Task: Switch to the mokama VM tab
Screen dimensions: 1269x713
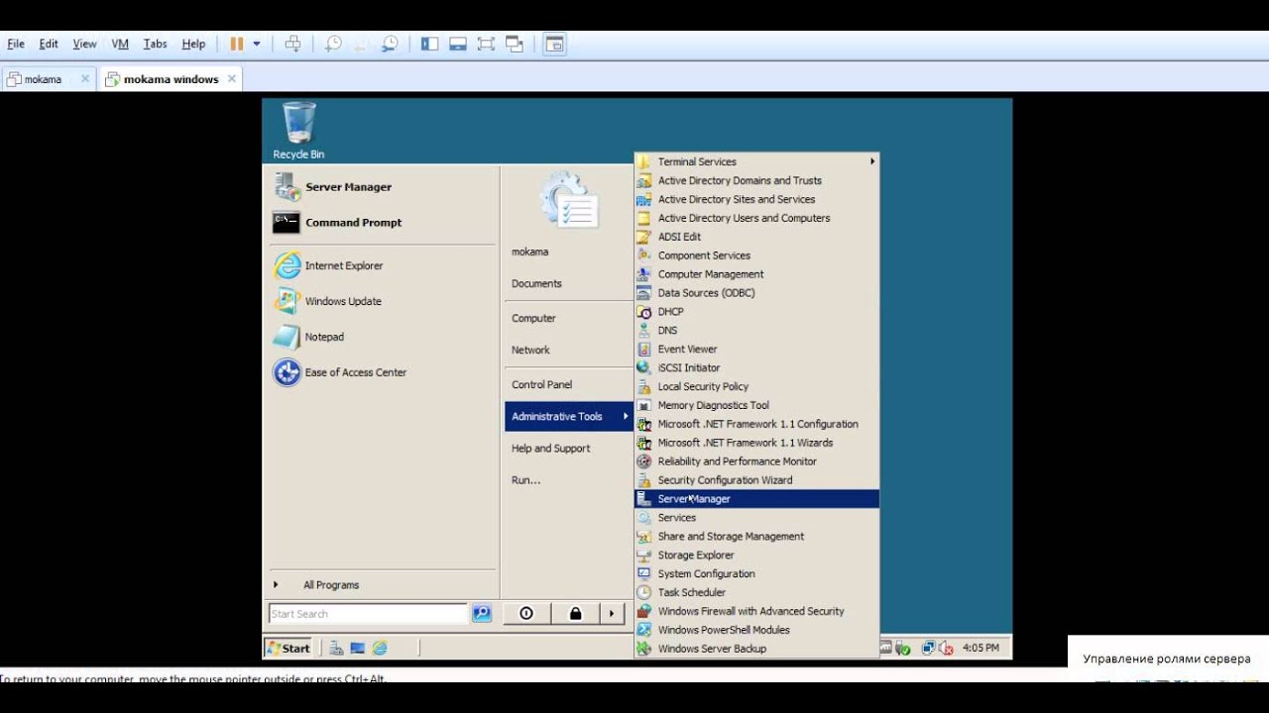Action: pos(43,79)
